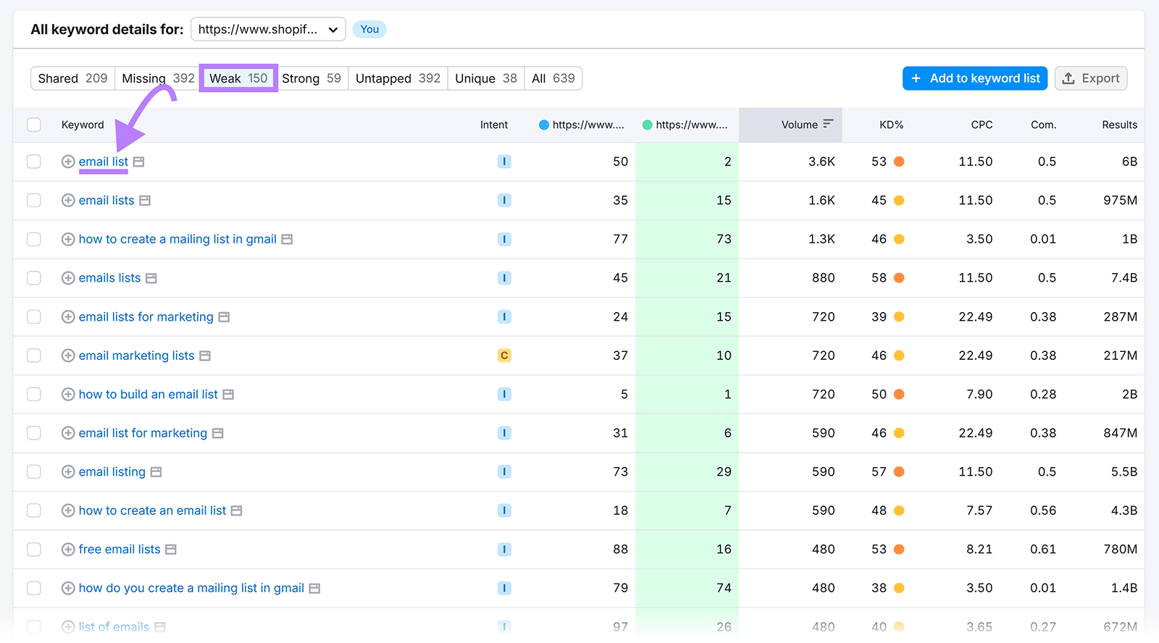Check the box for the 'email list' row
Screen dimensions: 1159x643
tap(34, 161)
